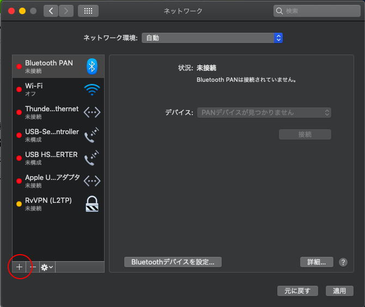Open the デバイス PAN device dropdown

[x=264, y=113]
